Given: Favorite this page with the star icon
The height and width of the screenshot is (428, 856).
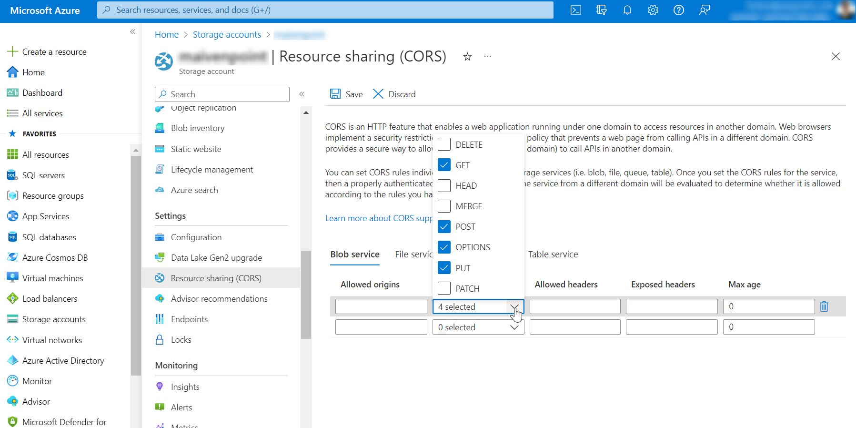Looking at the screenshot, I should pyautogui.click(x=467, y=57).
